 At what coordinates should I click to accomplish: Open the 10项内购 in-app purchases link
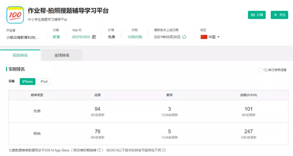coord(135,37)
